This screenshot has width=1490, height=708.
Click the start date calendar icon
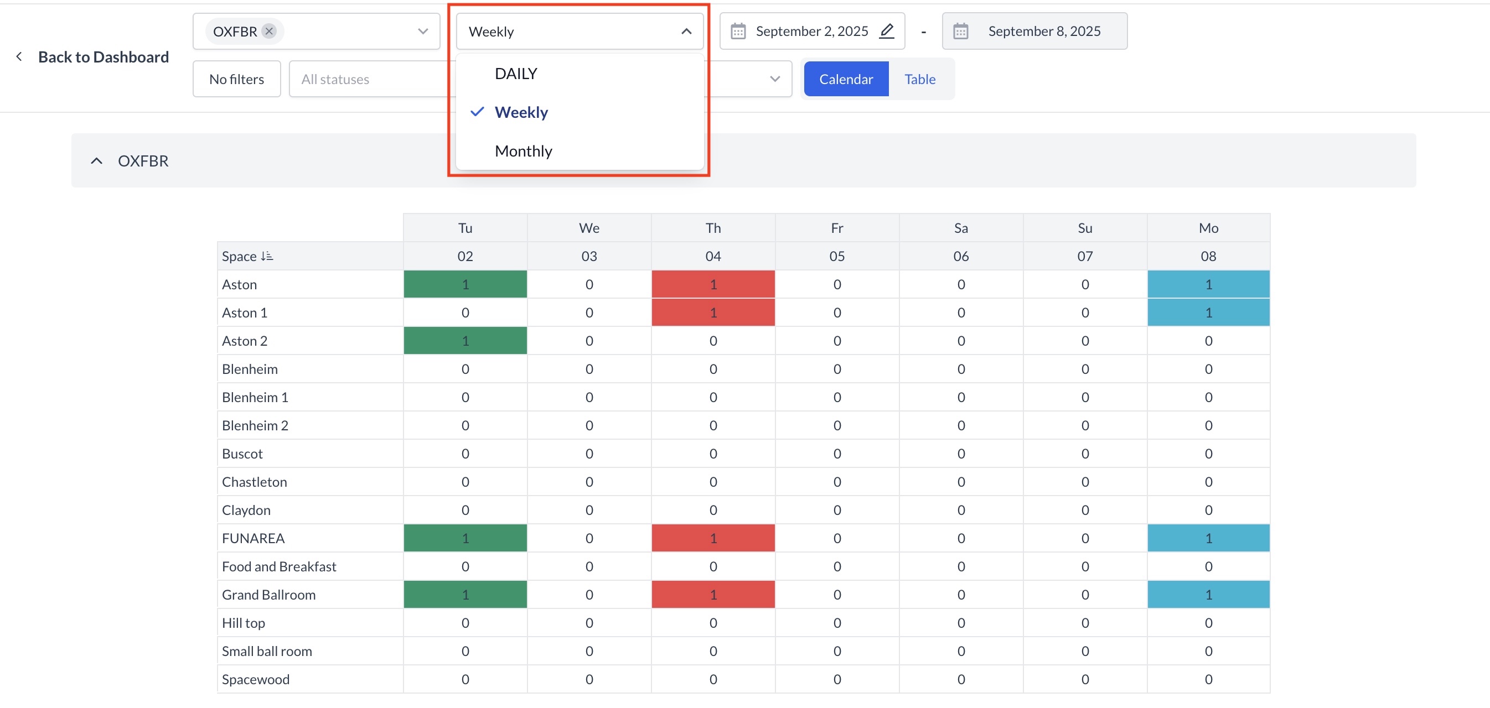tap(737, 31)
